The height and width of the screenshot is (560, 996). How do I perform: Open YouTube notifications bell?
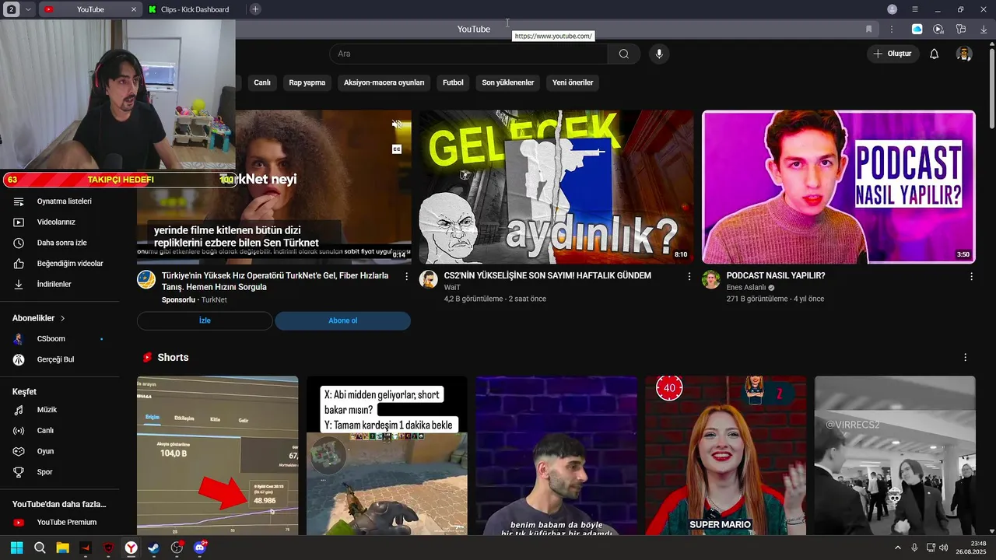point(935,54)
